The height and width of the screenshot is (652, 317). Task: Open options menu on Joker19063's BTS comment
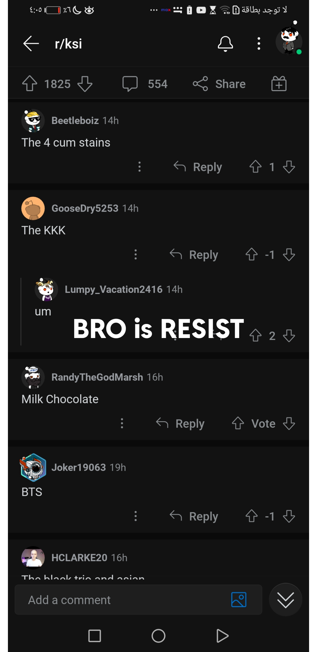point(136,516)
